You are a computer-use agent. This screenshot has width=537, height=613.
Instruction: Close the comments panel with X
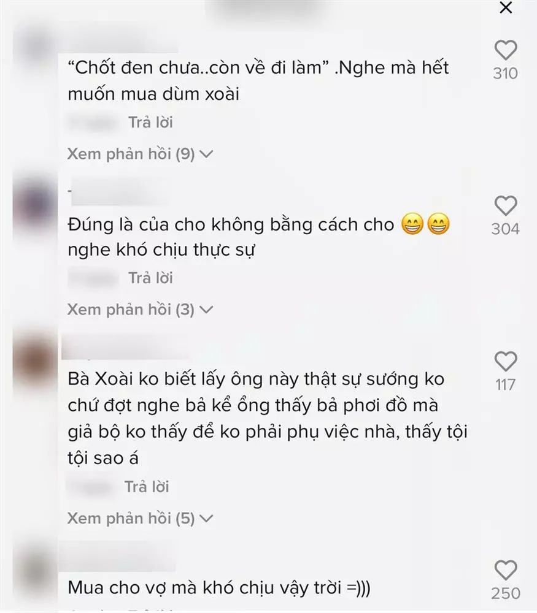click(506, 7)
